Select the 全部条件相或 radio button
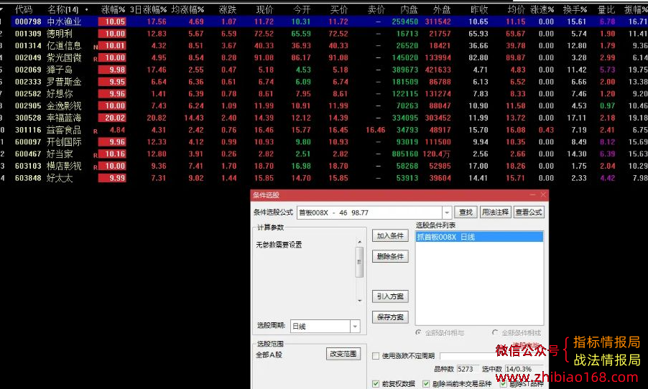Screen dimensions: 648x389 (495, 332)
